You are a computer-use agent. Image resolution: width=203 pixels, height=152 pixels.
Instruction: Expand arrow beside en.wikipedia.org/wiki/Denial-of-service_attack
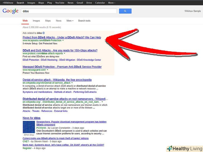pyautogui.click(x=72, y=83)
